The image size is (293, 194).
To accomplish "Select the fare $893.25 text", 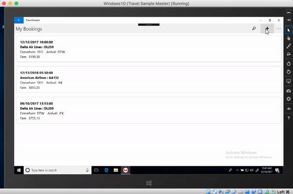I will point(34,87).
